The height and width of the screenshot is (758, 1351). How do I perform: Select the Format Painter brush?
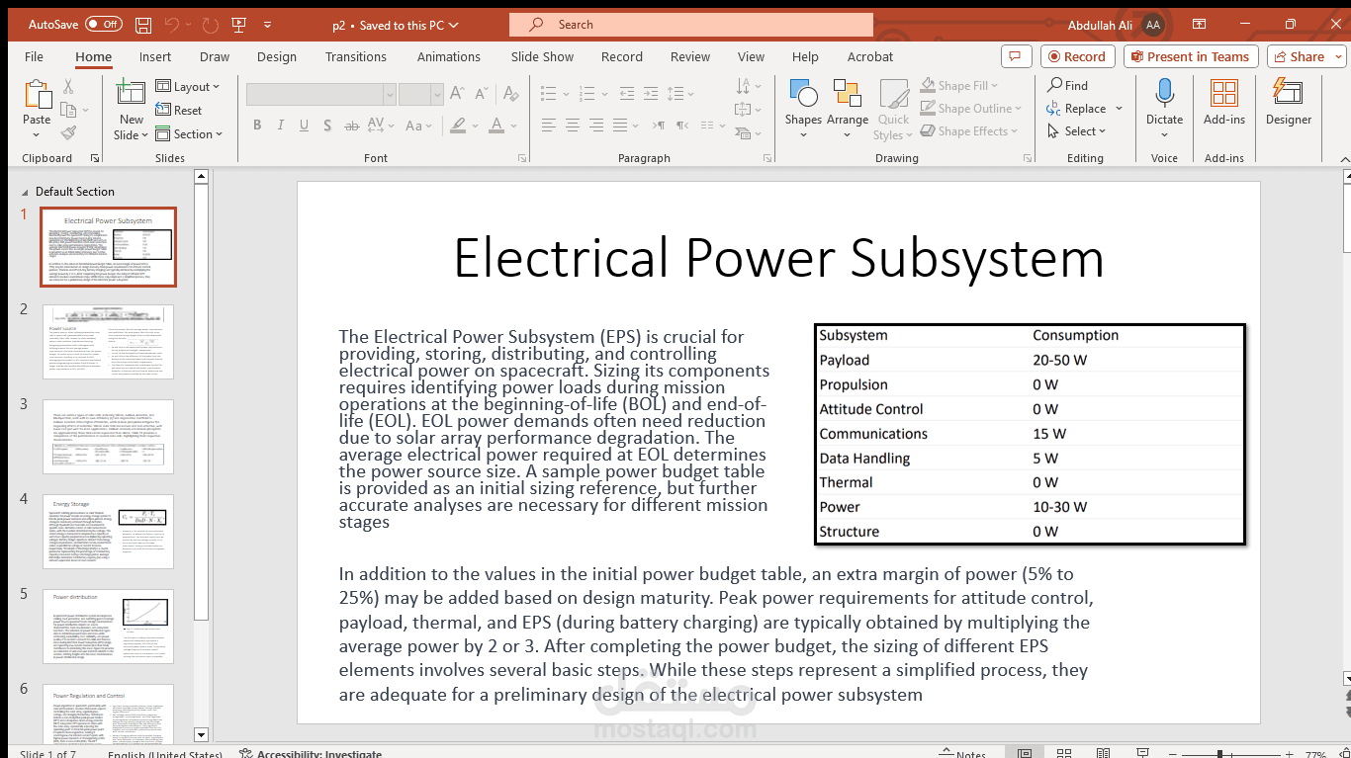pyautogui.click(x=68, y=132)
